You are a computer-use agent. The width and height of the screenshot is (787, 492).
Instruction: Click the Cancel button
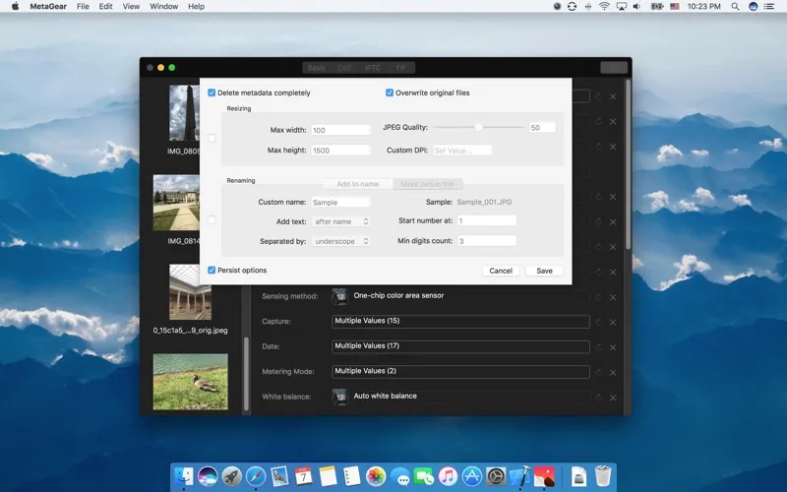[x=501, y=271]
